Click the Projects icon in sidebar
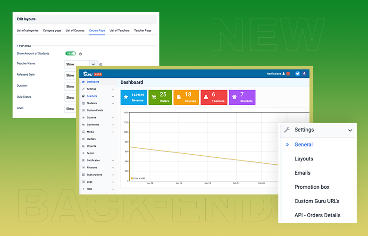 (x=84, y=146)
